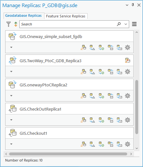Re-export unacknowledged messages for GIS.Checkout1

(119, 144)
